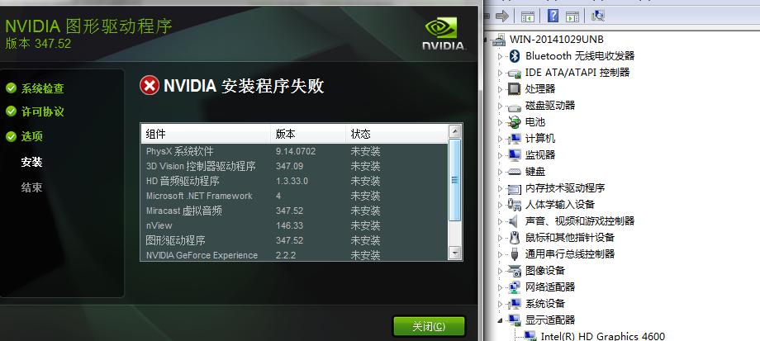The image size is (760, 341).
Task: Click the nView version value 146.33
Action: (x=289, y=225)
